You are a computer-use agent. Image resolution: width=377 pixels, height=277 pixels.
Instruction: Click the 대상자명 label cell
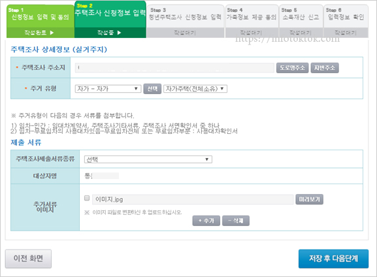click(x=45, y=176)
